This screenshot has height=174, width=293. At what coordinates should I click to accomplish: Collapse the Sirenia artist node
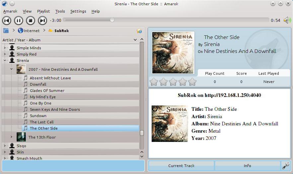(x=5, y=60)
